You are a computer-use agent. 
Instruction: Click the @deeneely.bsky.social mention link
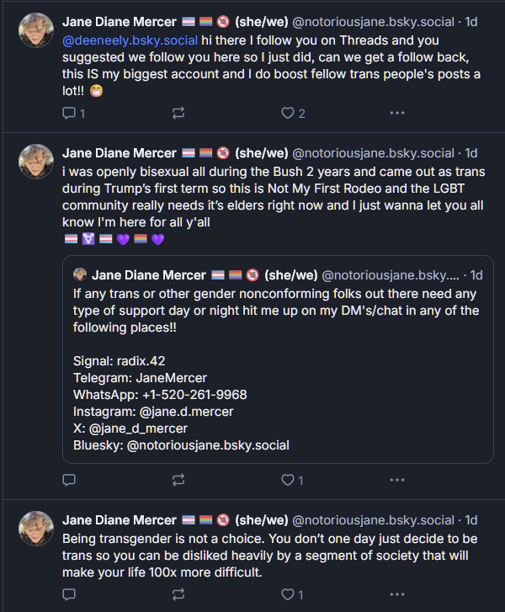[130, 40]
